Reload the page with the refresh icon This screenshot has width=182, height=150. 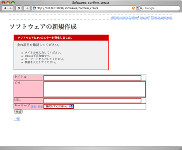(x=19, y=8)
